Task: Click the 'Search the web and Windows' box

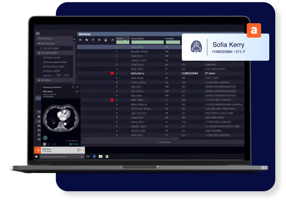Action: click(62, 157)
